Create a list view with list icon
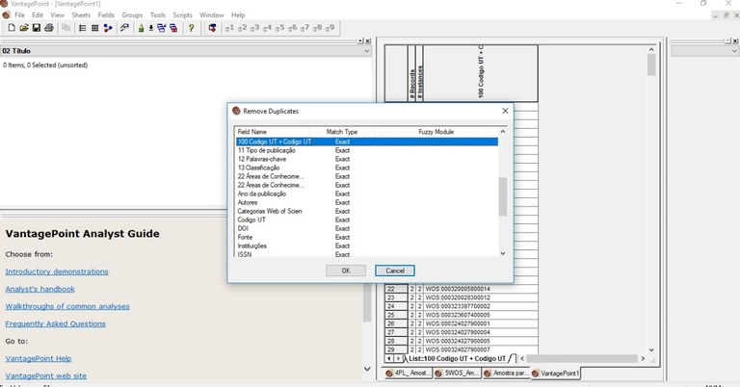The width and height of the screenshot is (740, 387). 83,28
